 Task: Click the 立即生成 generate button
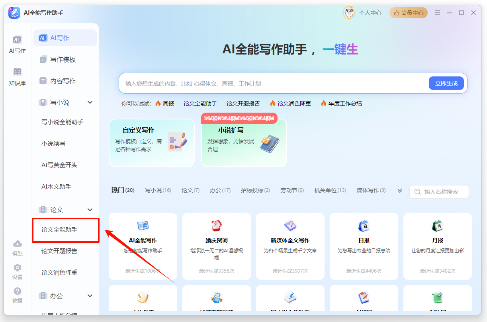(446, 83)
